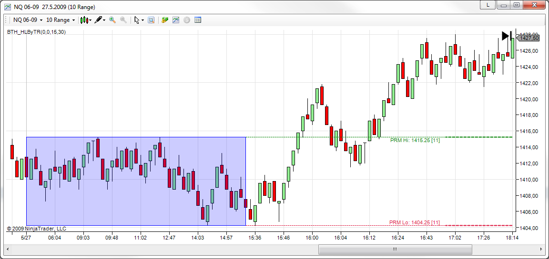Expand the drawing tools dropdown arrow
The image size is (549, 259).
pyautogui.click(x=104, y=20)
